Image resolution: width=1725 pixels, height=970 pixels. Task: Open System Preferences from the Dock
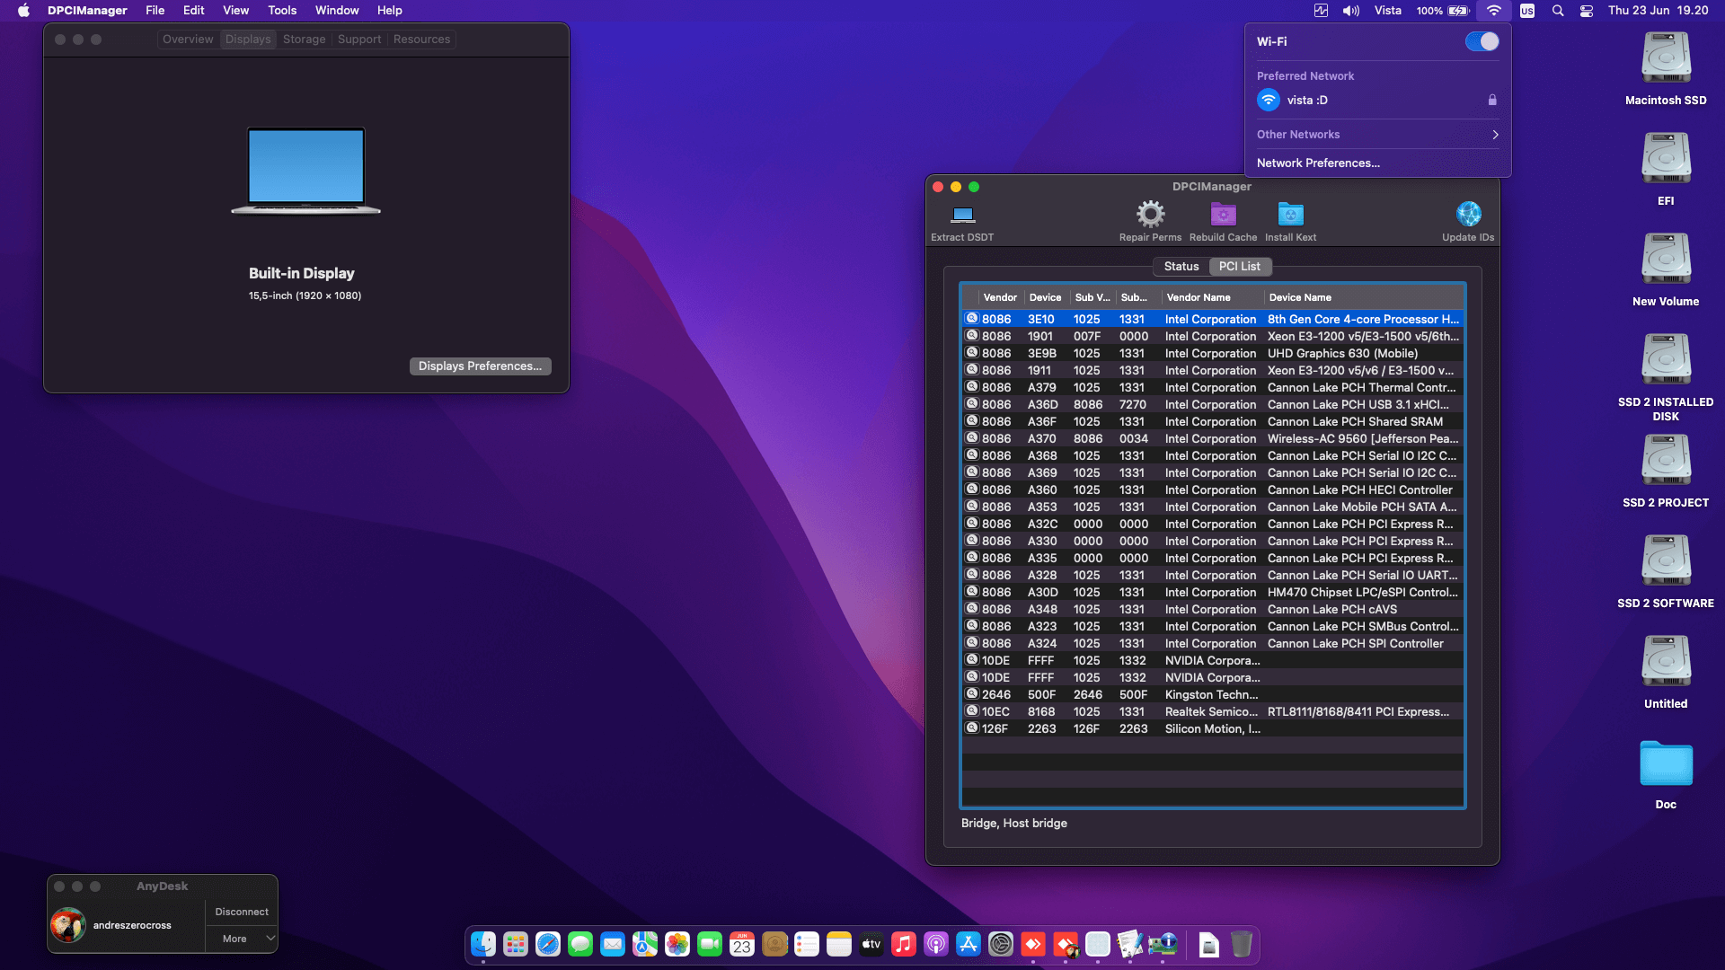click(1001, 944)
